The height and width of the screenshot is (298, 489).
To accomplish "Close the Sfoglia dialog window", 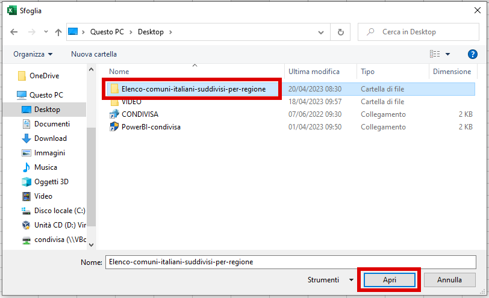I will coord(477,10).
